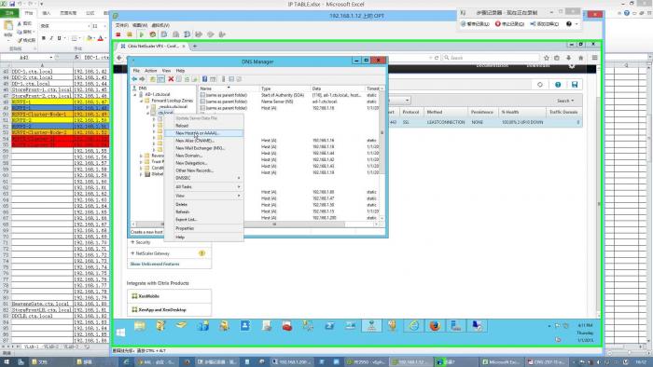Click the Excel Bold formatting icon
Image resolution: width=653 pixels, height=367 pixels.
(43, 38)
